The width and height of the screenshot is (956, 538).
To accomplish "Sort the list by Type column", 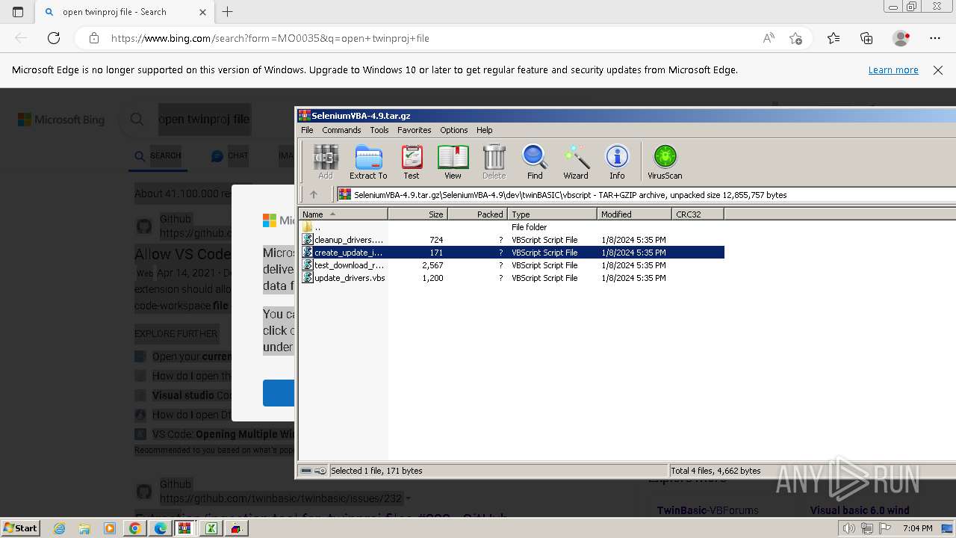I will [552, 214].
